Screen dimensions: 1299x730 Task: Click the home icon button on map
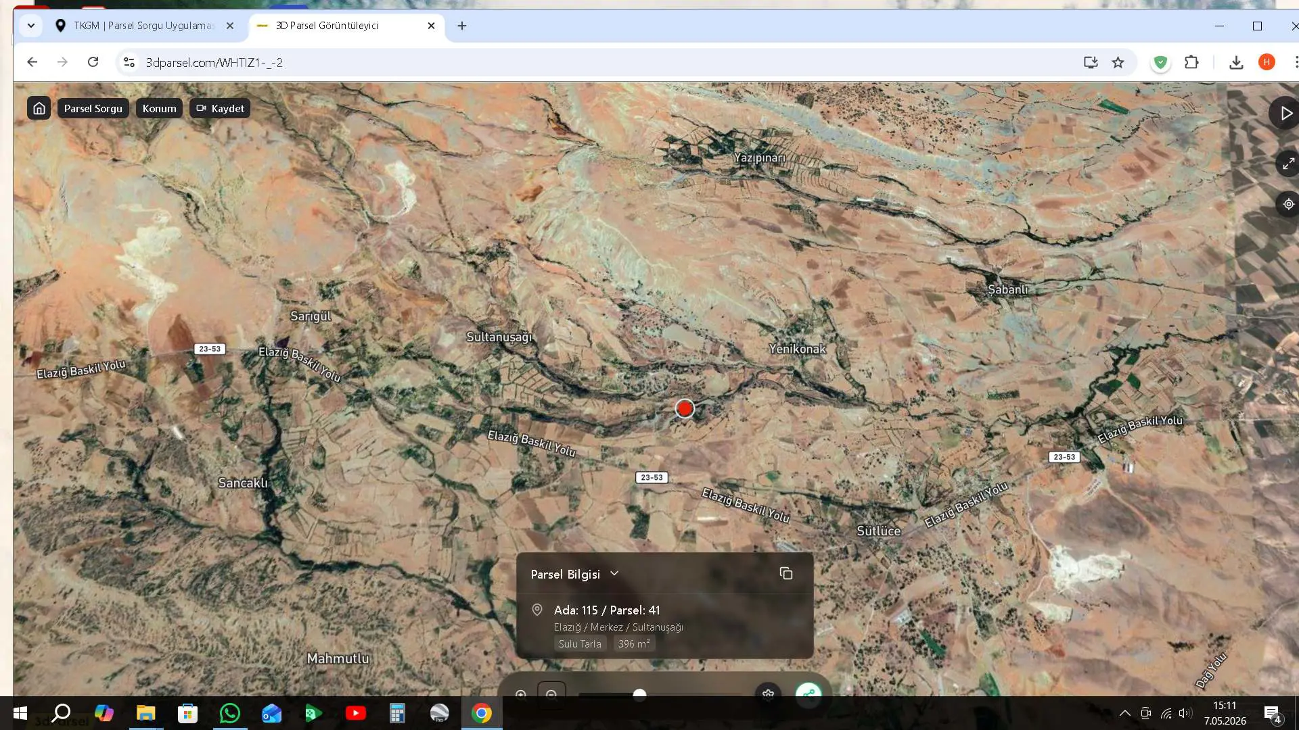39,108
